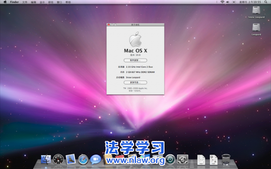Open the 帮助 (Help) menu
This screenshot has width=271, height=169.
pyautogui.click(x=68, y=2)
